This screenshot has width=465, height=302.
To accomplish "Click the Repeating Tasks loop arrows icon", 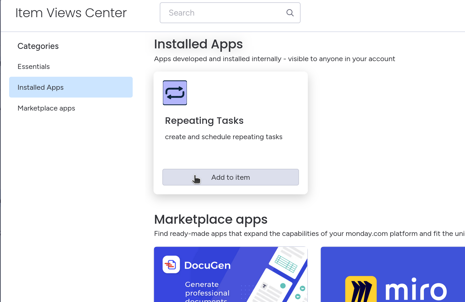I will [x=175, y=93].
